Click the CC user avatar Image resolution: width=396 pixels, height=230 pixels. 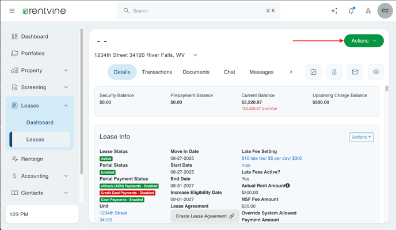pyautogui.click(x=385, y=11)
